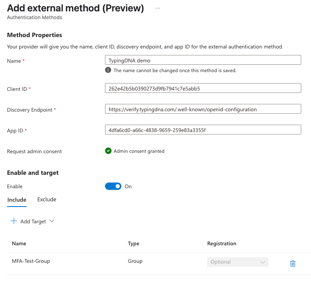Switch to the Exclude tab
The width and height of the screenshot is (311, 284).
click(x=47, y=199)
